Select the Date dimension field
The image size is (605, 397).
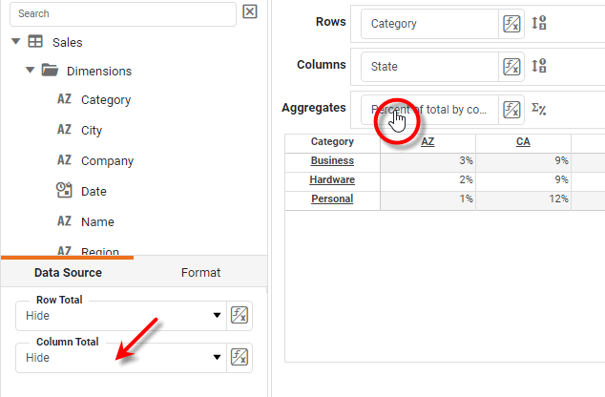[x=94, y=191]
